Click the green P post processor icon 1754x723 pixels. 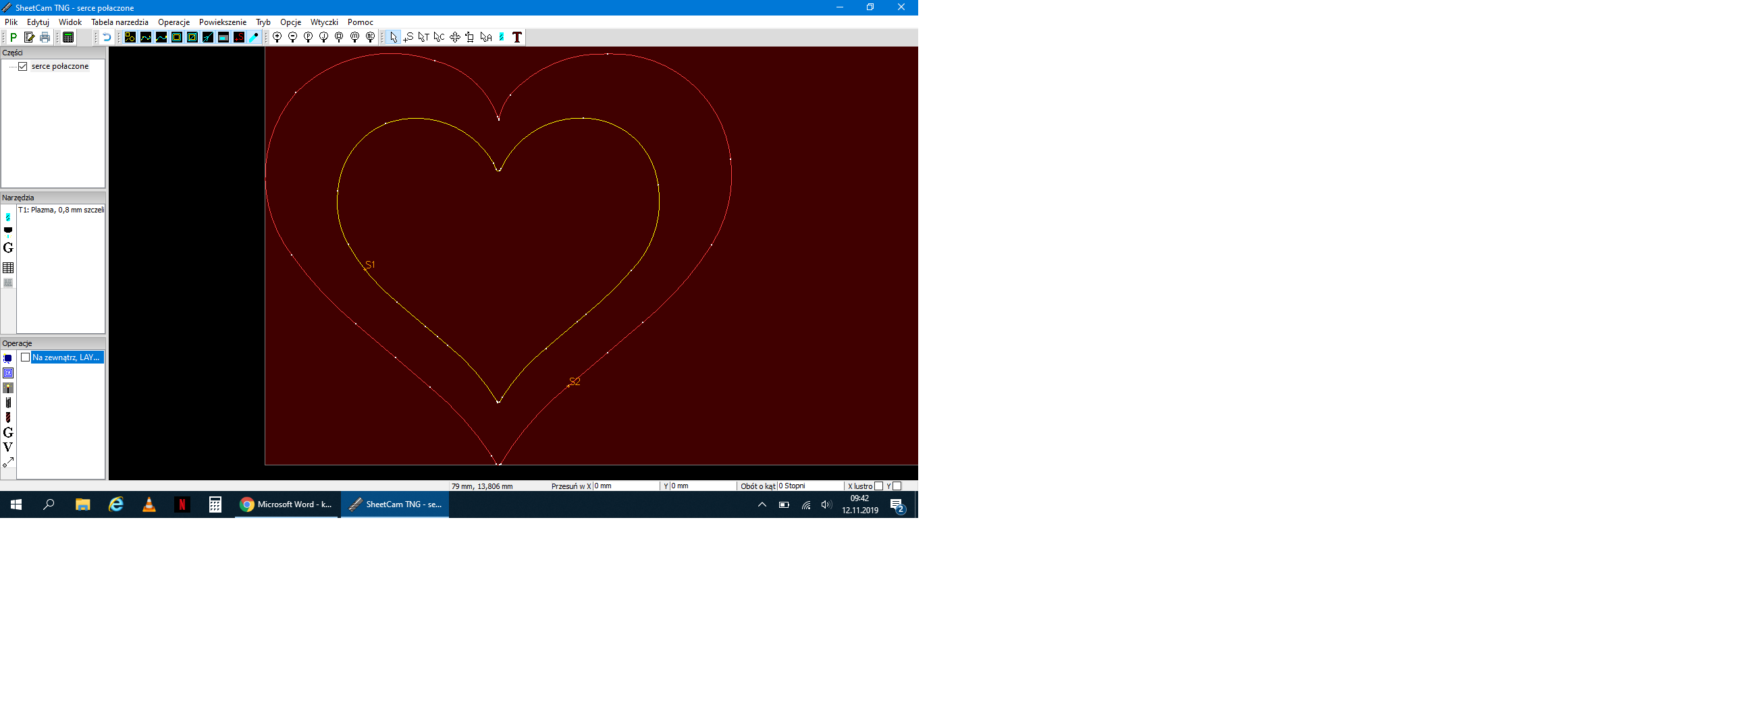[x=14, y=37]
